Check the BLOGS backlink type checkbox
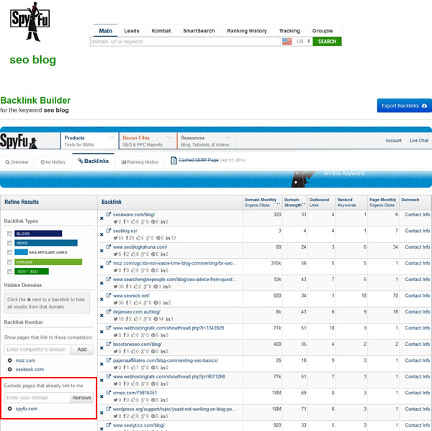 pyautogui.click(x=9, y=234)
